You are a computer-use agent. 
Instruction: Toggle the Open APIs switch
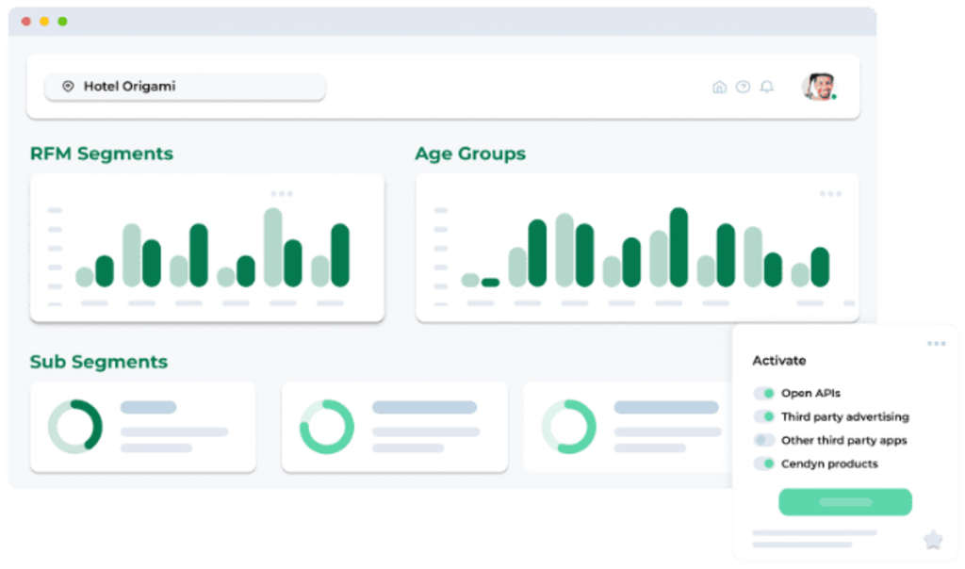tap(764, 394)
